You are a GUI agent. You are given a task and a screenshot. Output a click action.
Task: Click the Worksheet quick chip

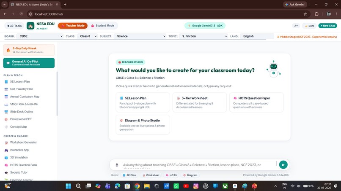click(151, 175)
